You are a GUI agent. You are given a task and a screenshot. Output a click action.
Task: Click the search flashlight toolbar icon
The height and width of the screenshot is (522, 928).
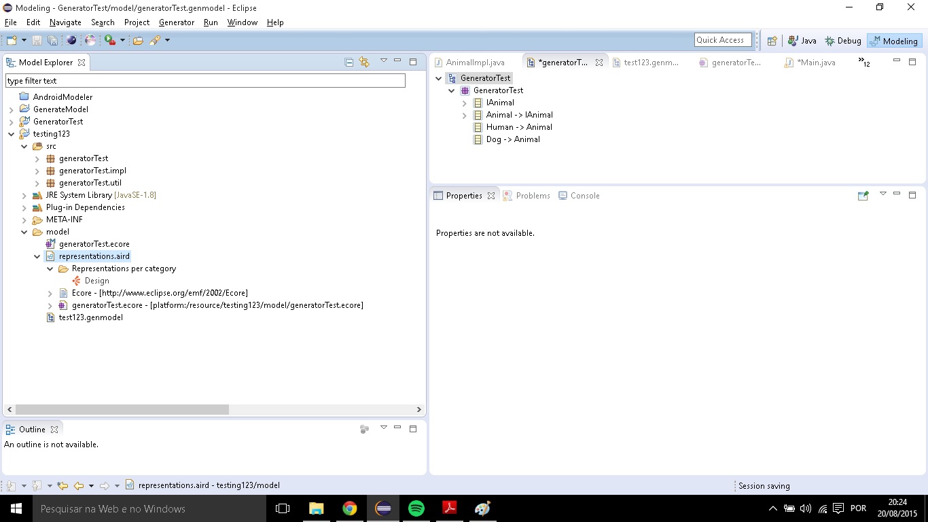(155, 41)
